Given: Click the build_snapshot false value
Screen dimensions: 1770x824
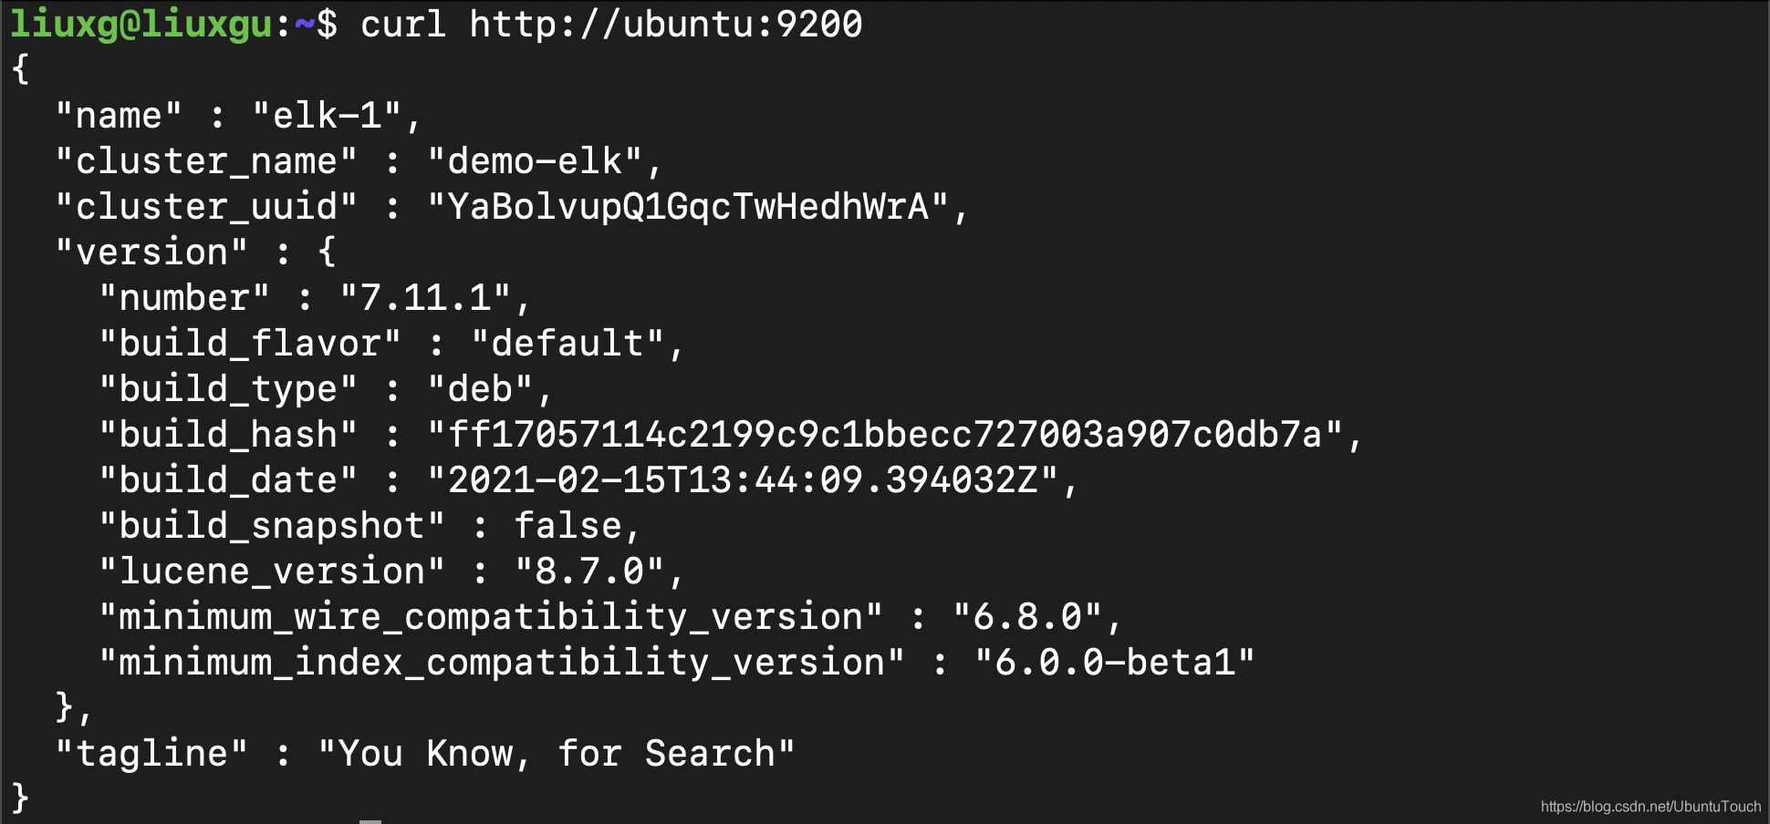Looking at the screenshot, I should tap(567, 527).
